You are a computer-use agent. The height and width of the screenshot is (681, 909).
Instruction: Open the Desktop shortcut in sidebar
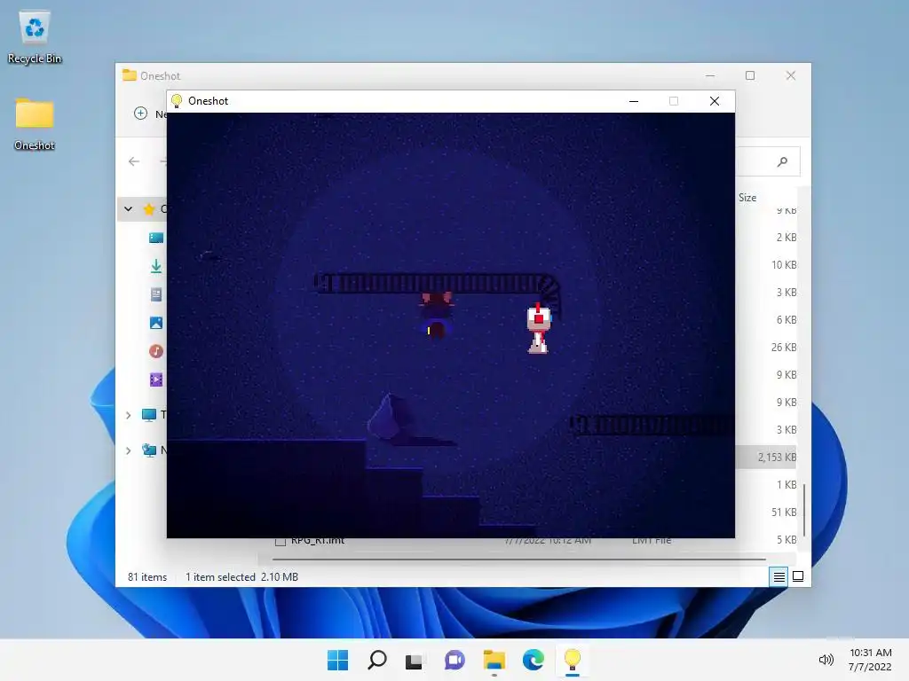(x=156, y=238)
